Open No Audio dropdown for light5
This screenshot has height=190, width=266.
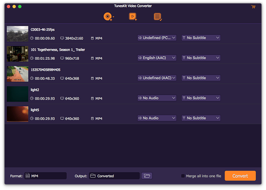point(157,118)
